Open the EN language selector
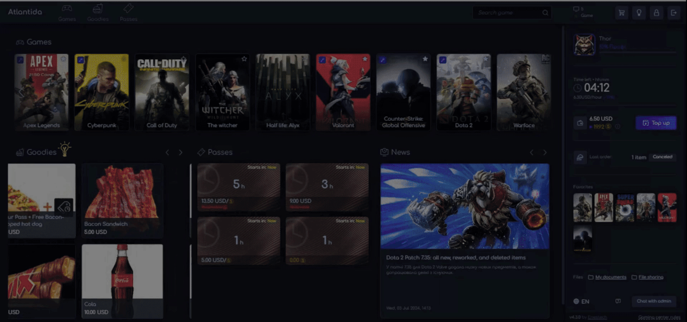 tap(581, 301)
